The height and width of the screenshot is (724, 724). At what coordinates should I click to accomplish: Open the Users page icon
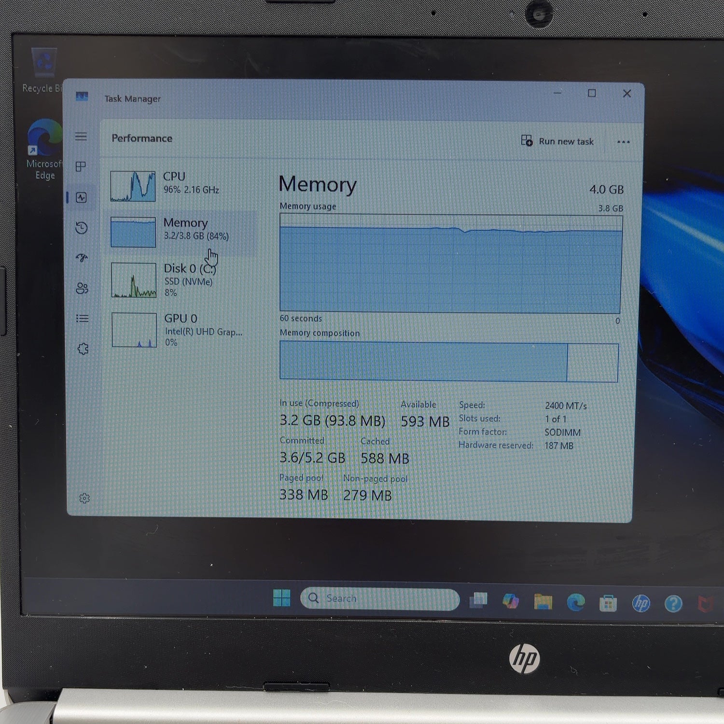click(x=82, y=288)
